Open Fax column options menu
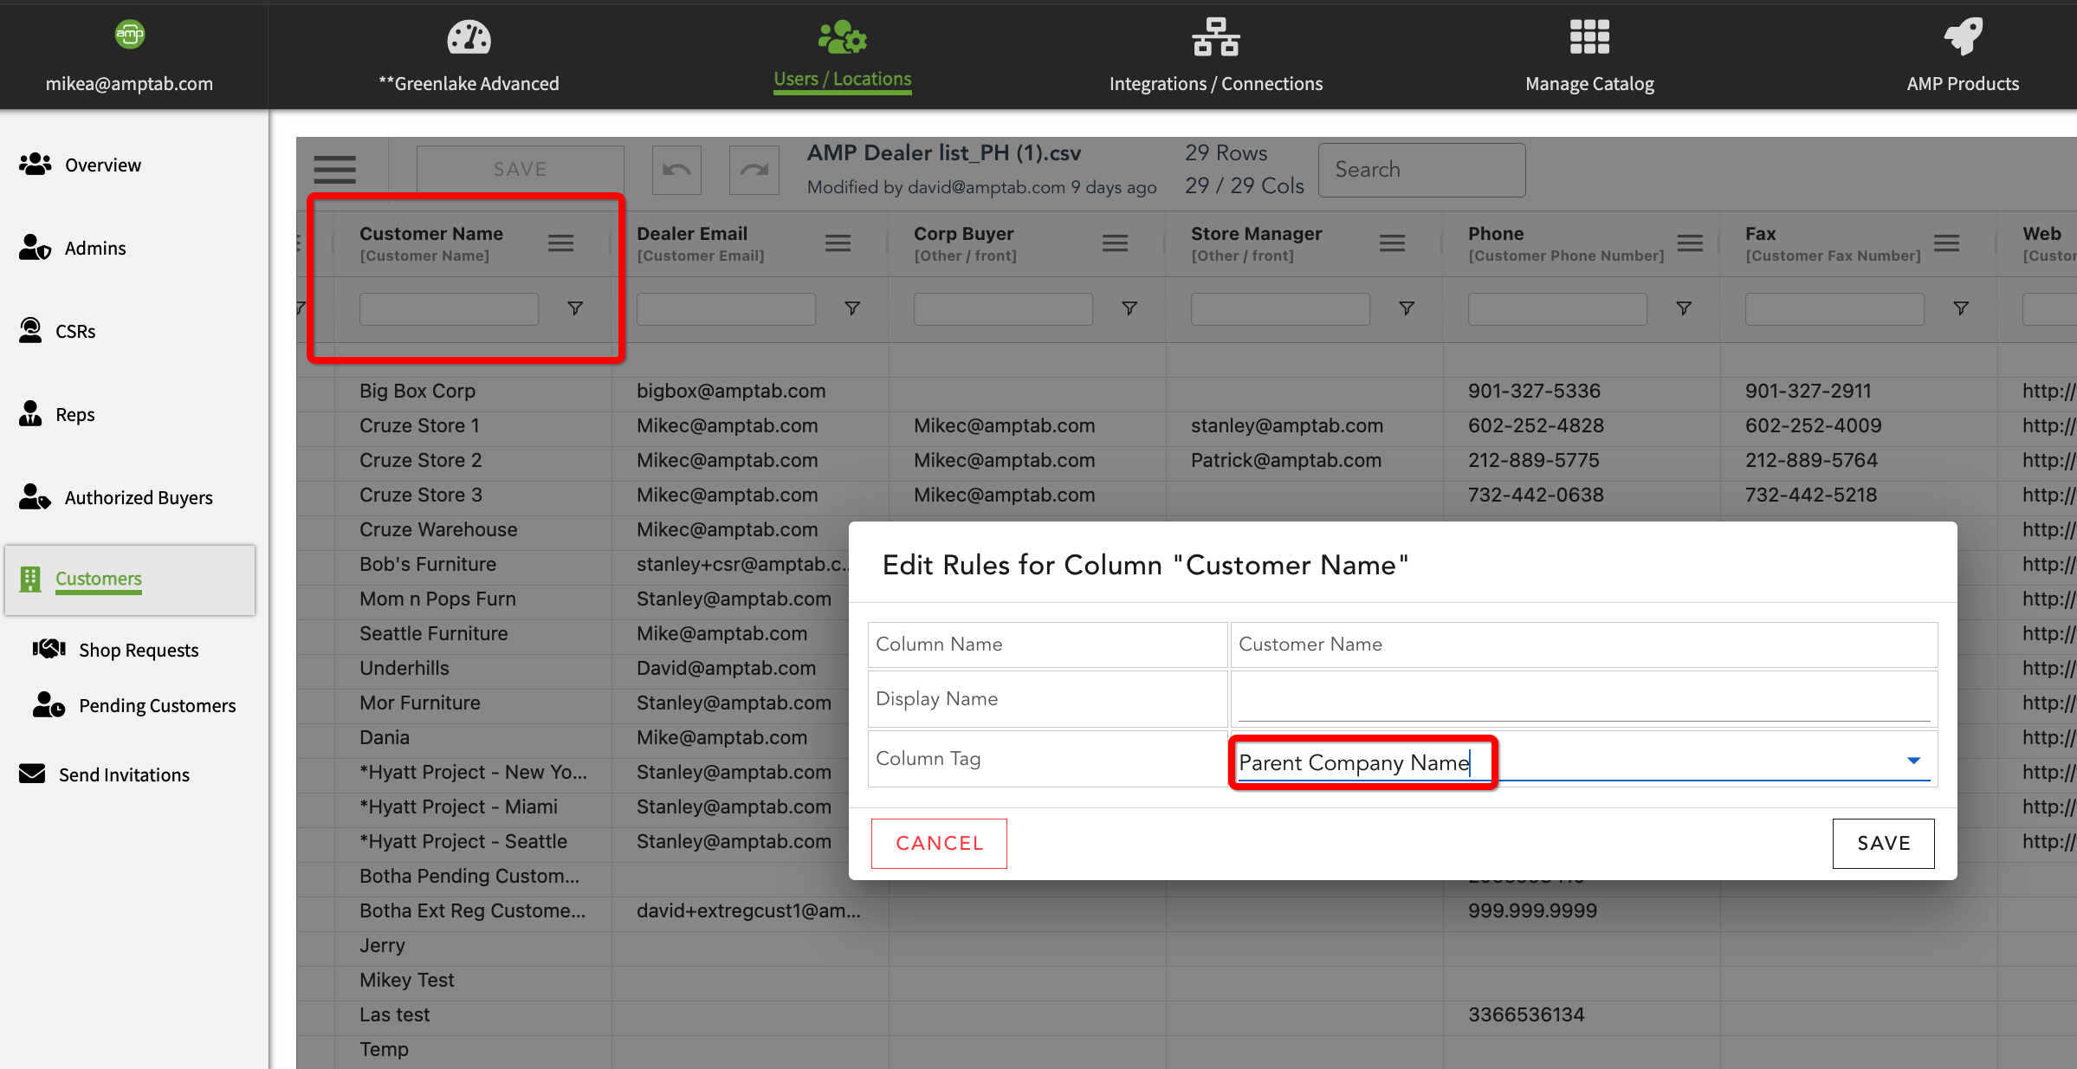The image size is (2077, 1069). [x=1946, y=243]
